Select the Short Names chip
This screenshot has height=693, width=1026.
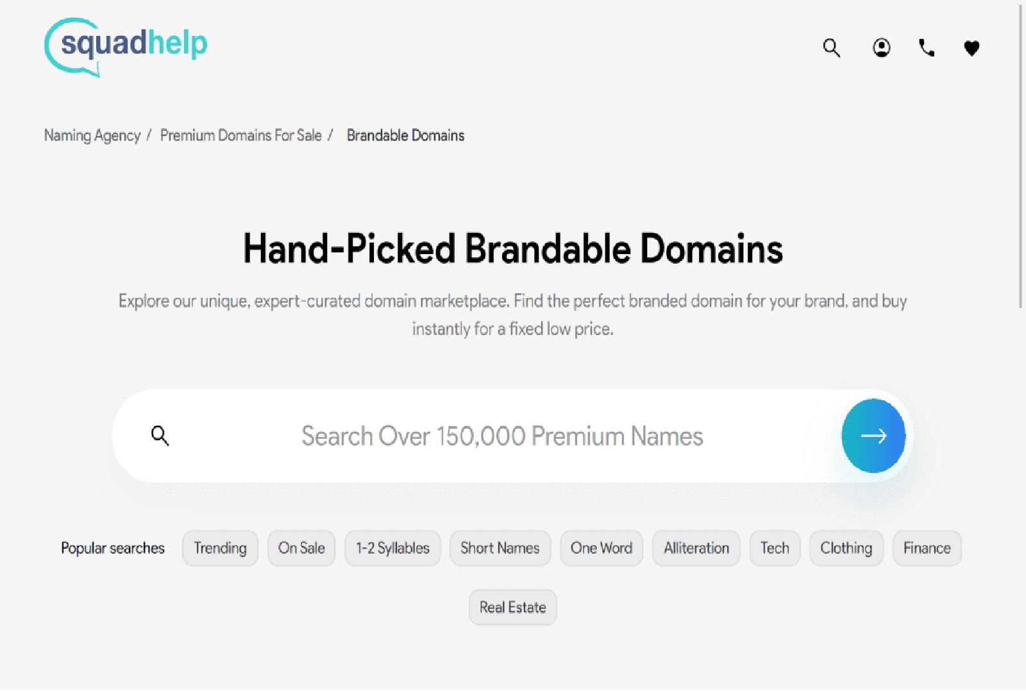click(500, 548)
